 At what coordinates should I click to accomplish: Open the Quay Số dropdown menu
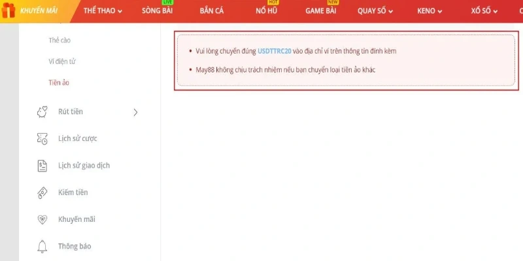click(380, 11)
